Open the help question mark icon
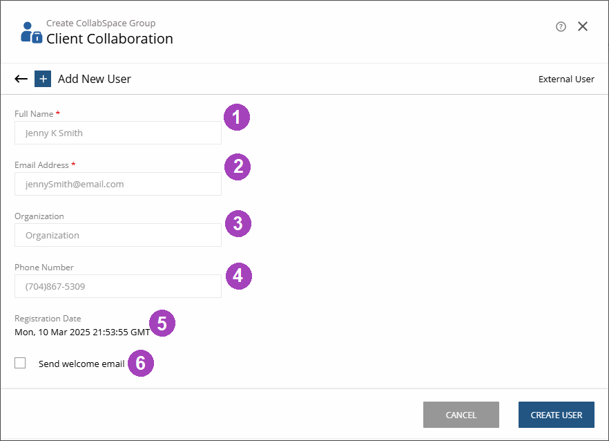The height and width of the screenshot is (441, 609). pos(561,26)
